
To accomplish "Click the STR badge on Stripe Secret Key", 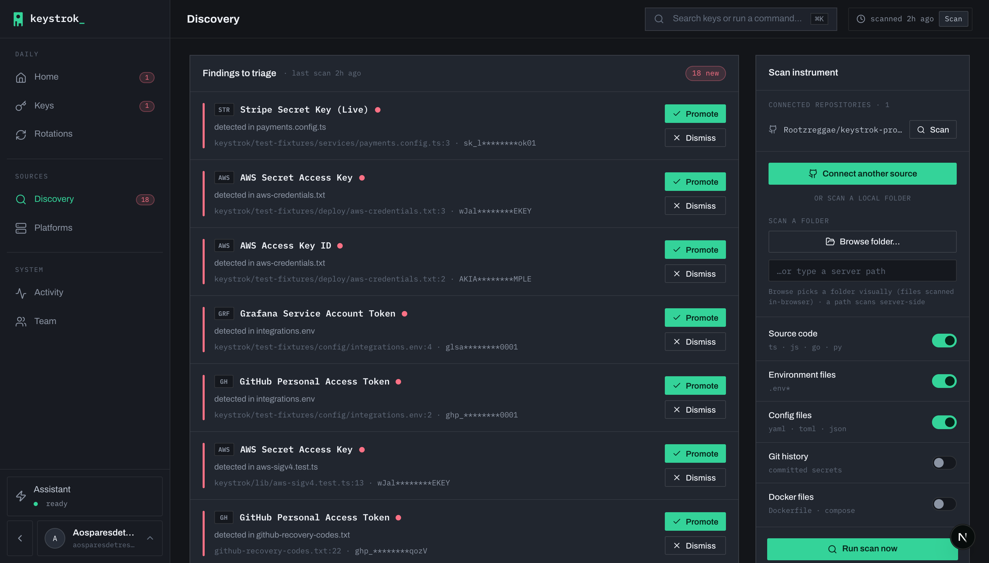I will 224,110.
